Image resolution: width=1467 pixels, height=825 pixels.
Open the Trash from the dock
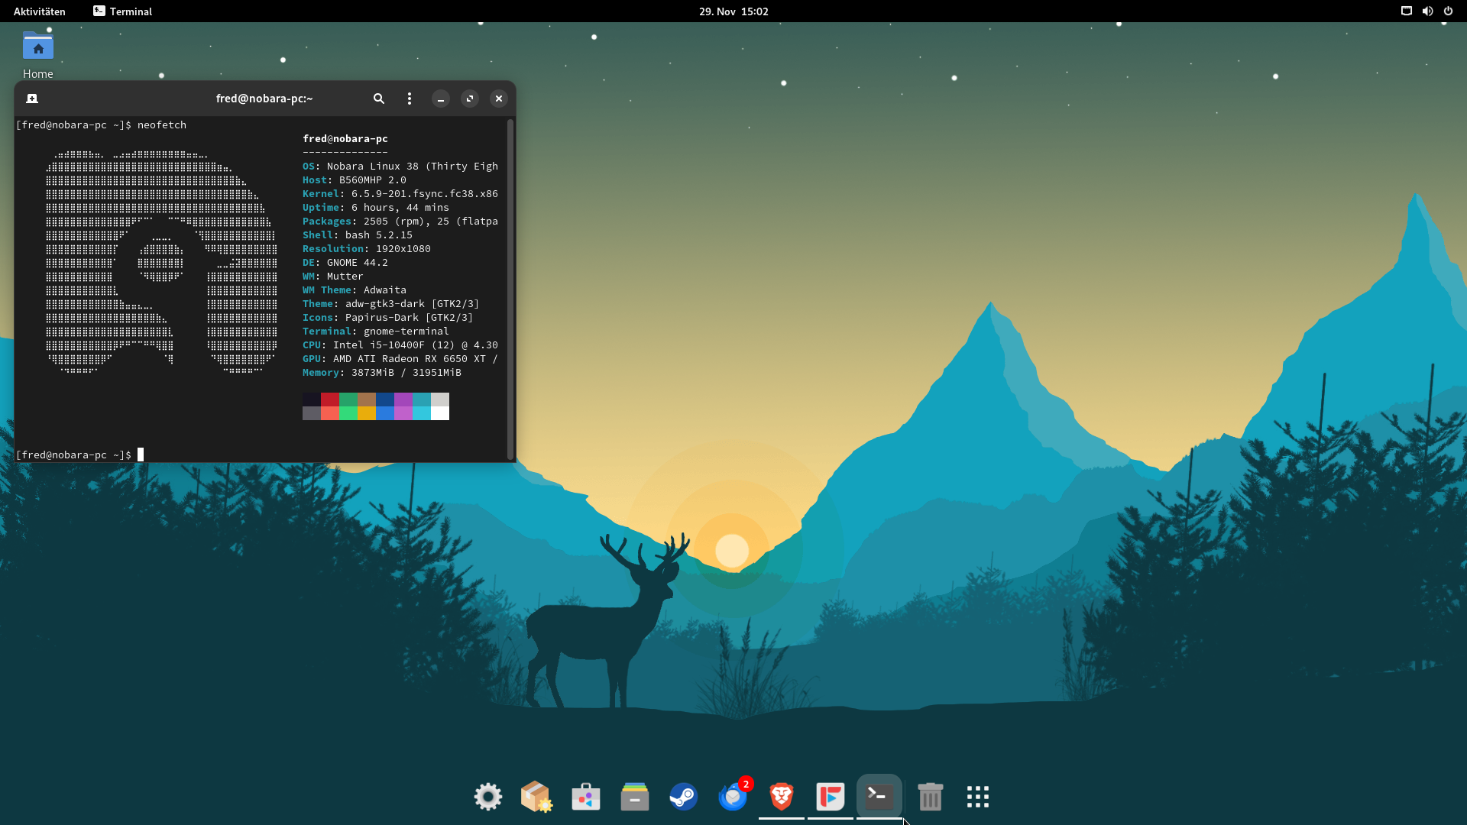coord(929,797)
